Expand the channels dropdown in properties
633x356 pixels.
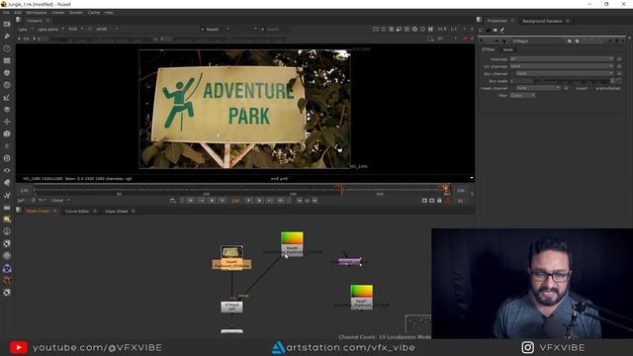pyautogui.click(x=561, y=59)
